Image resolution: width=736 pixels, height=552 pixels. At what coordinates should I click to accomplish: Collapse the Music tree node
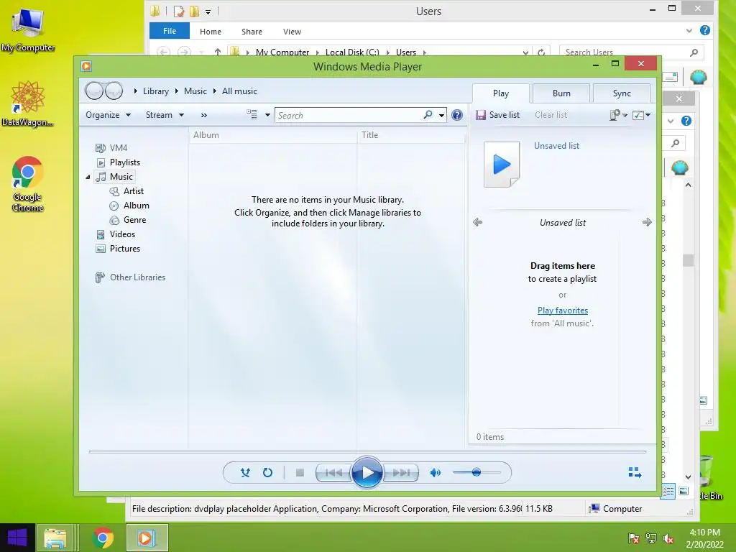pos(88,177)
